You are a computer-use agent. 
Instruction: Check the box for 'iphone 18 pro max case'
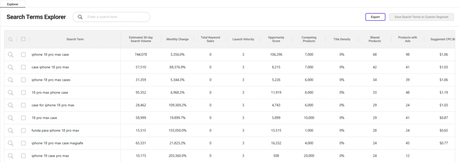click(23, 54)
